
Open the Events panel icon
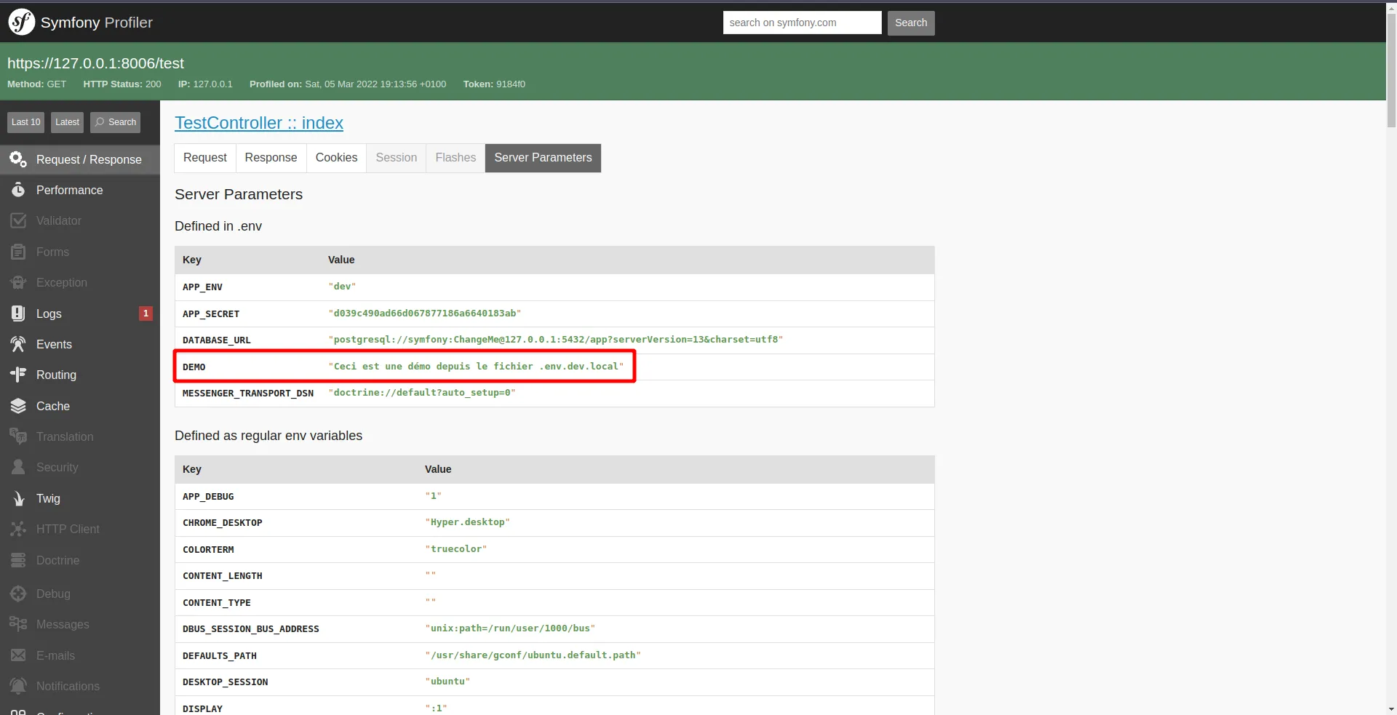[x=18, y=344]
